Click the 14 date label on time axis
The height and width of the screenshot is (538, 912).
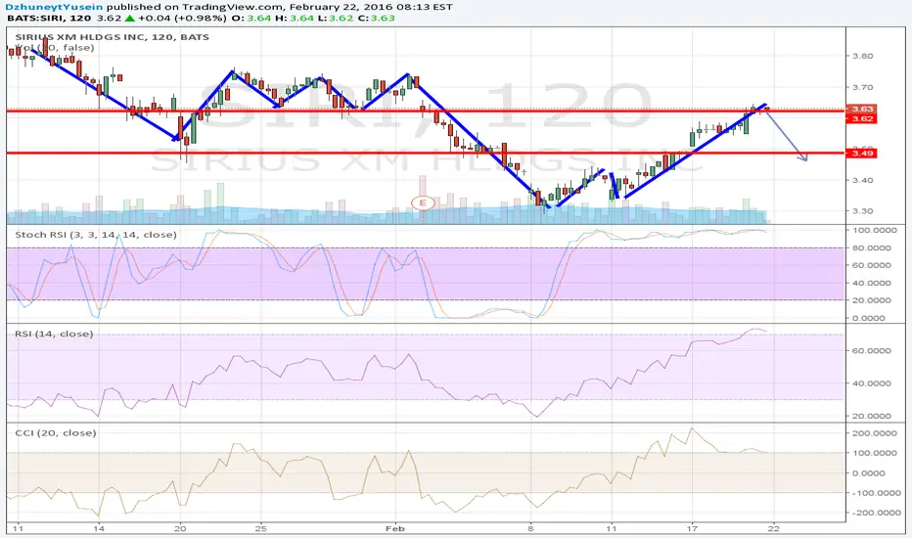tap(99, 528)
